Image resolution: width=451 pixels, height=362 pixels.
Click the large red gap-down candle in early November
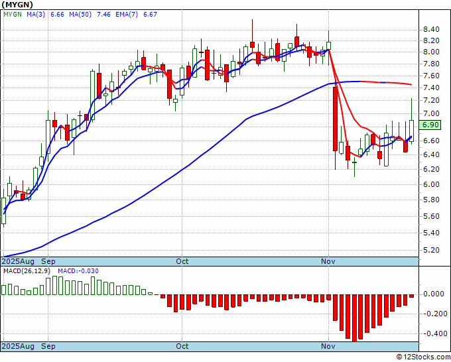pos(335,119)
